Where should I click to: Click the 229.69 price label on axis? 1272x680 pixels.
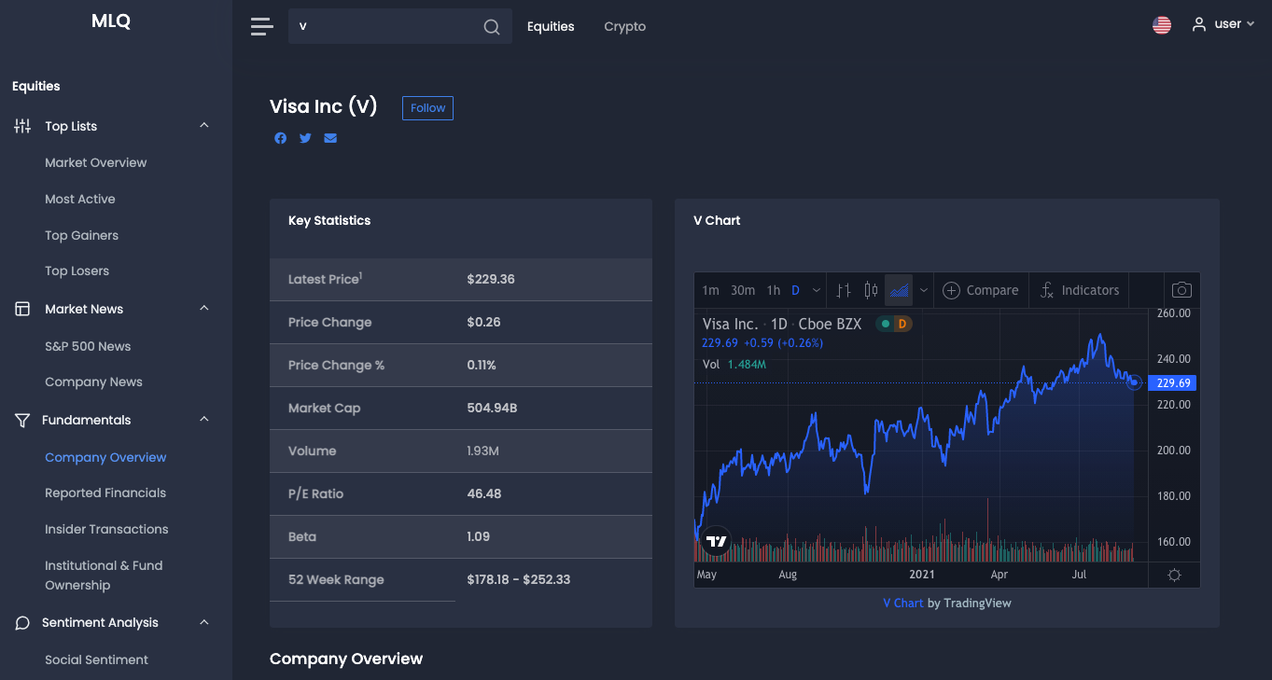pos(1173,383)
